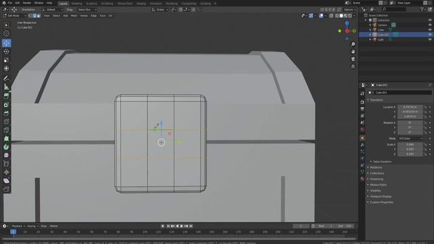The height and width of the screenshot is (244, 434).
Task: Open rotation Mode XYZ Euler dropdown
Action: pos(410,138)
